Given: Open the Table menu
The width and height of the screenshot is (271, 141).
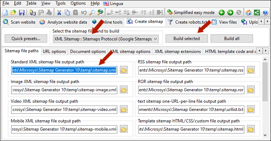Looking at the screenshot, I should pos(31,3).
